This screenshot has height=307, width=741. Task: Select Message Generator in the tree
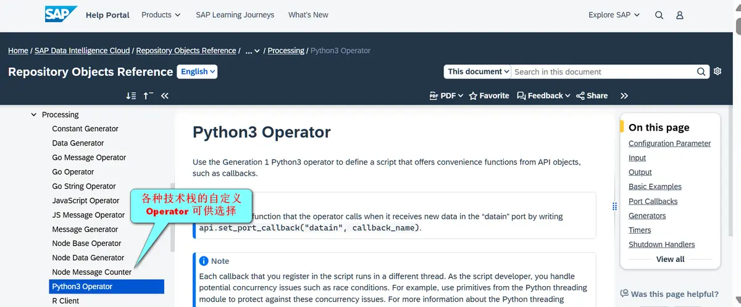85,229
